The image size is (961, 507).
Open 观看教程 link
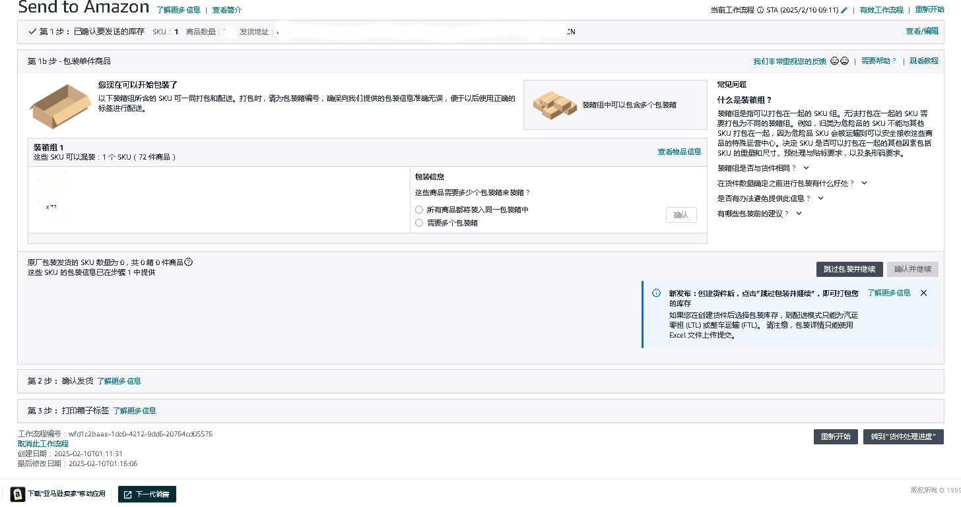[924, 61]
